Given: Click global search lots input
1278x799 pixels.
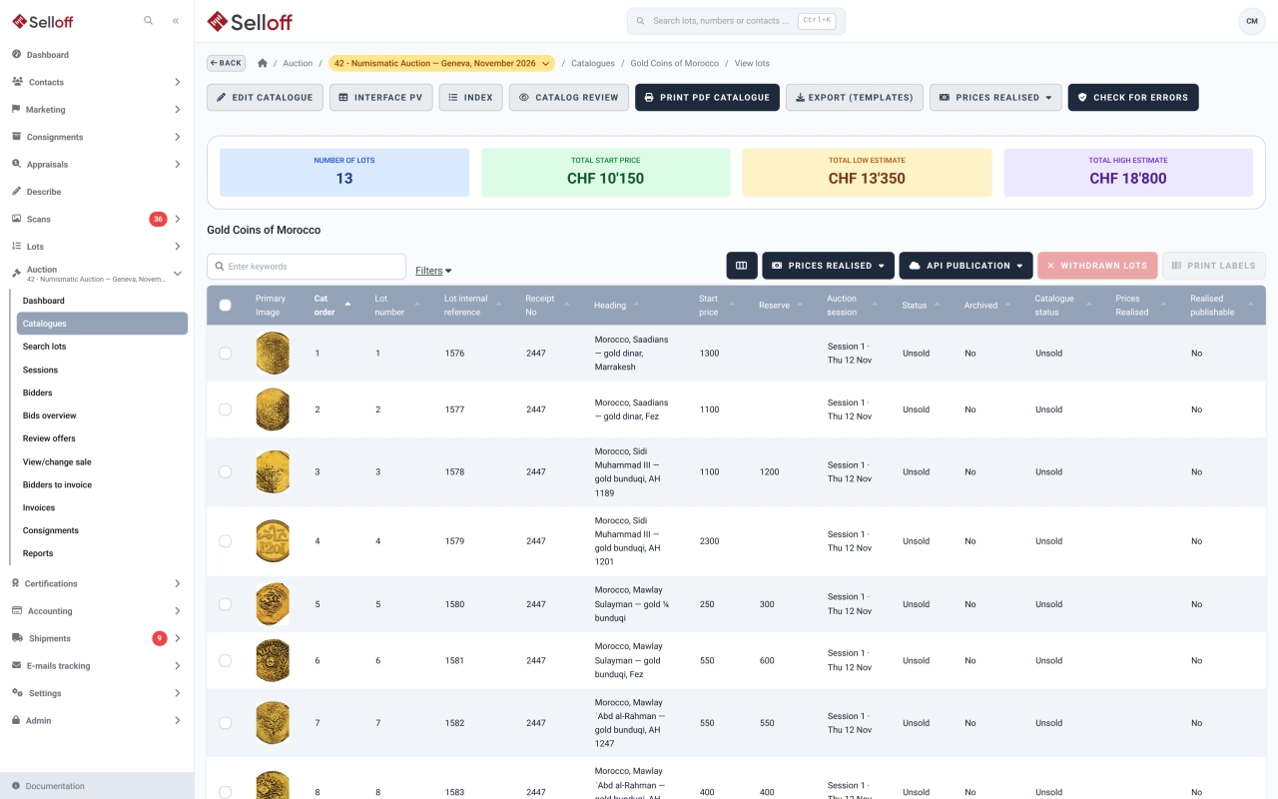Looking at the screenshot, I should coord(736,21).
